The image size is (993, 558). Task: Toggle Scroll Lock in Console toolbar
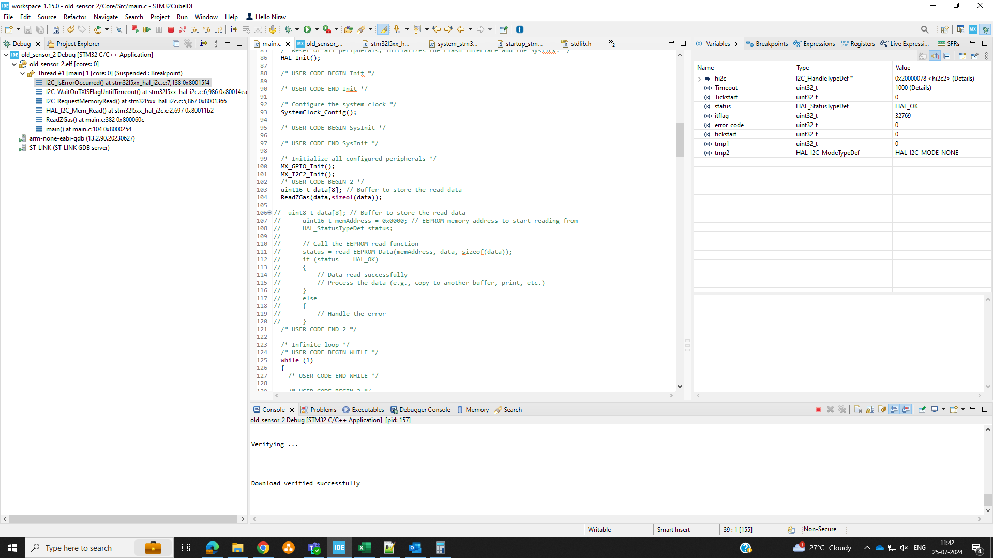pos(870,409)
